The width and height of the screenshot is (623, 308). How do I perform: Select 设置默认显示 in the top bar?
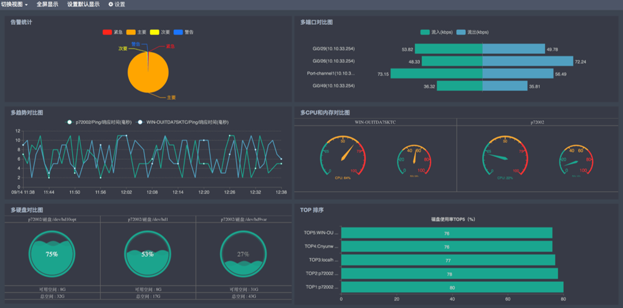pyautogui.click(x=83, y=4)
